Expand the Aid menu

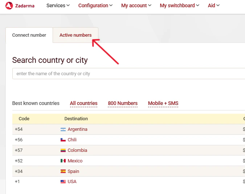pyautogui.click(x=213, y=5)
